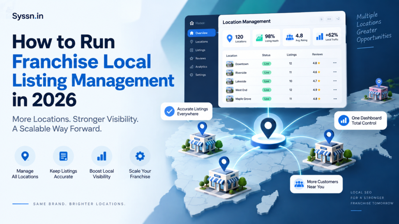399x224 pixels.
Task: Click the 4.7 star rating for Lakeside
Action: click(x=316, y=81)
